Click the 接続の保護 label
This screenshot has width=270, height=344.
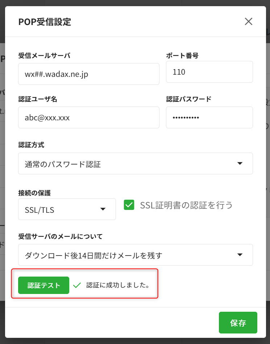[34, 193]
